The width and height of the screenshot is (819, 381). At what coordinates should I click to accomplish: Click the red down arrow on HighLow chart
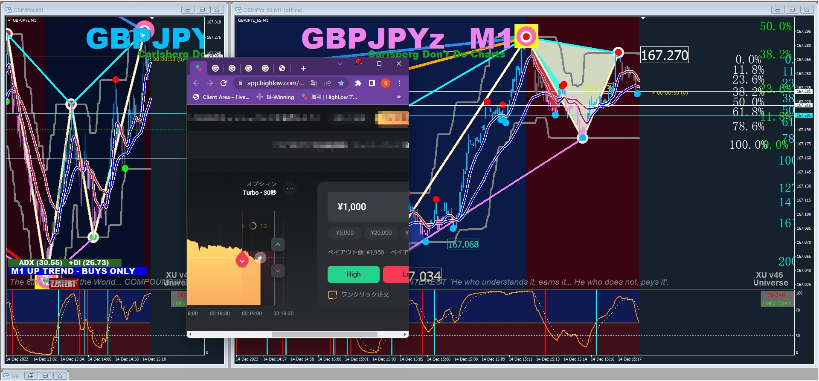(278, 271)
